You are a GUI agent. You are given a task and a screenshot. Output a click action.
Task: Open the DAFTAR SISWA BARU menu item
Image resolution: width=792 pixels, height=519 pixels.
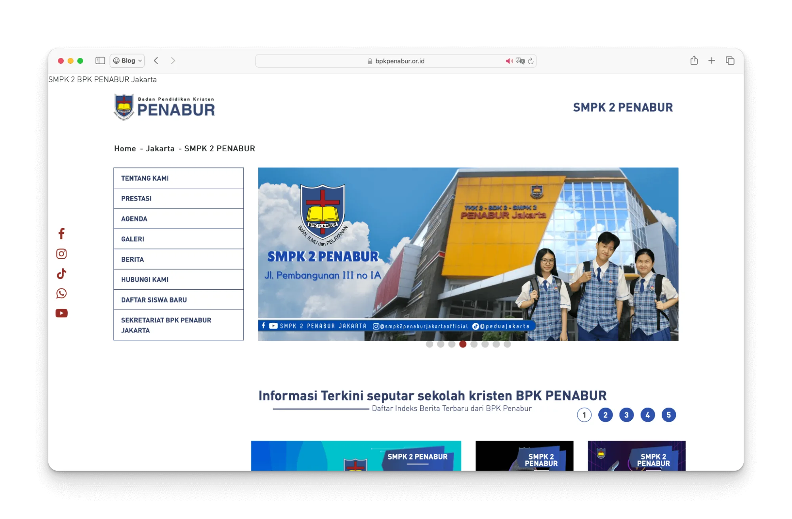click(179, 300)
